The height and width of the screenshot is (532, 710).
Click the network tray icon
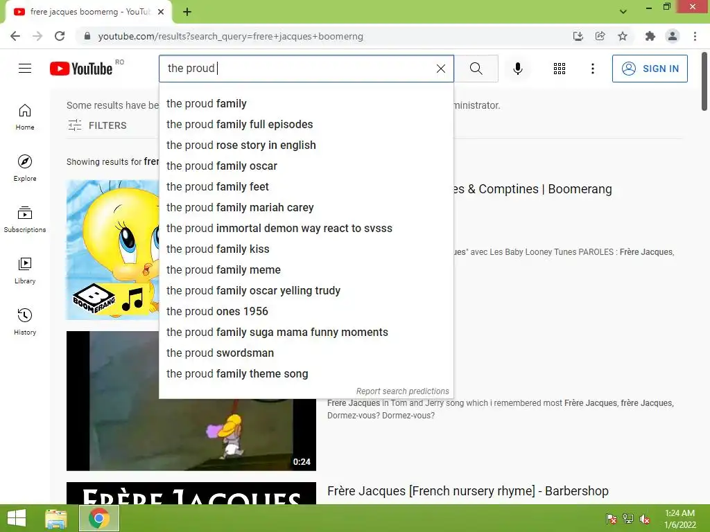tap(628, 519)
